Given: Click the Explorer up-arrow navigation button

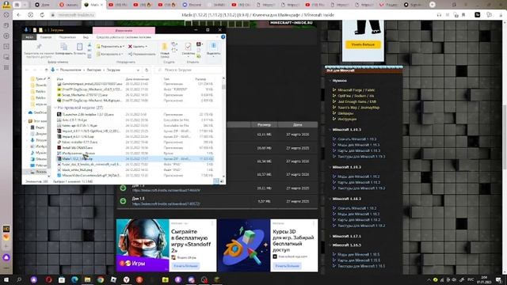Looking at the screenshot, I should 46,70.
